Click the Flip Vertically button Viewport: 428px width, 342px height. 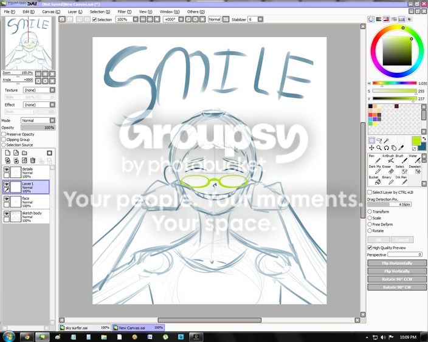(x=397, y=271)
